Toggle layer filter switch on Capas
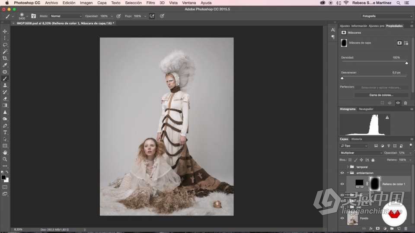 pos(411,145)
